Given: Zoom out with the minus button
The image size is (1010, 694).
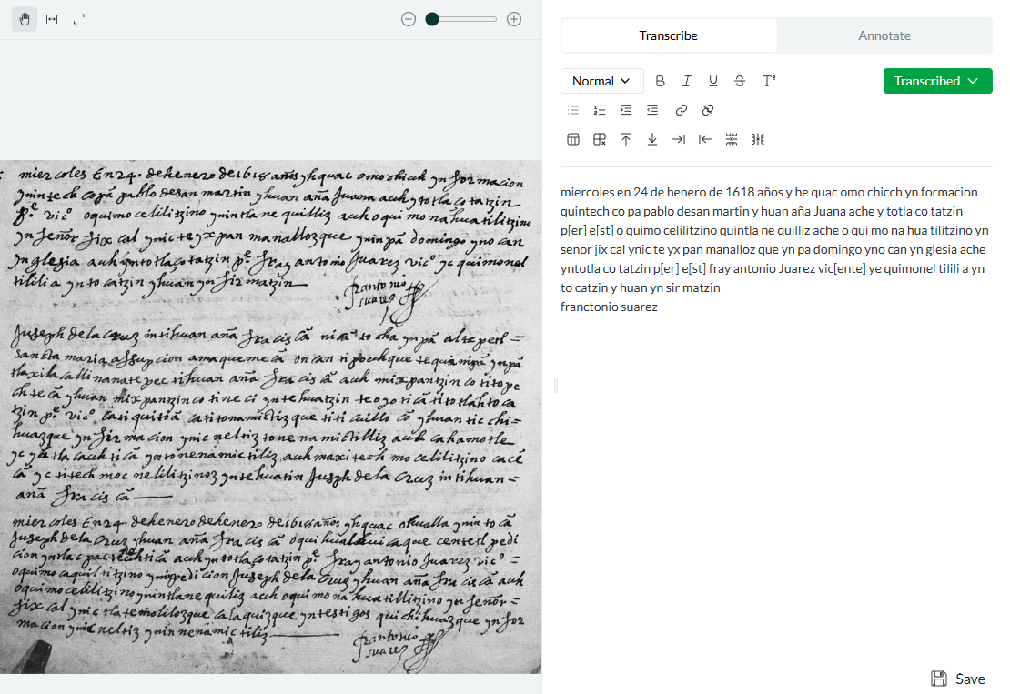Looking at the screenshot, I should pos(409,19).
